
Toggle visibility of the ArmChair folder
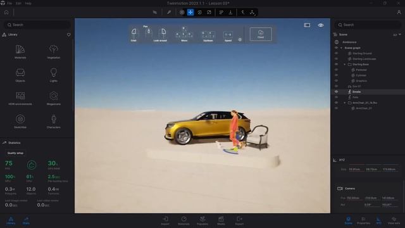pyautogui.click(x=336, y=103)
